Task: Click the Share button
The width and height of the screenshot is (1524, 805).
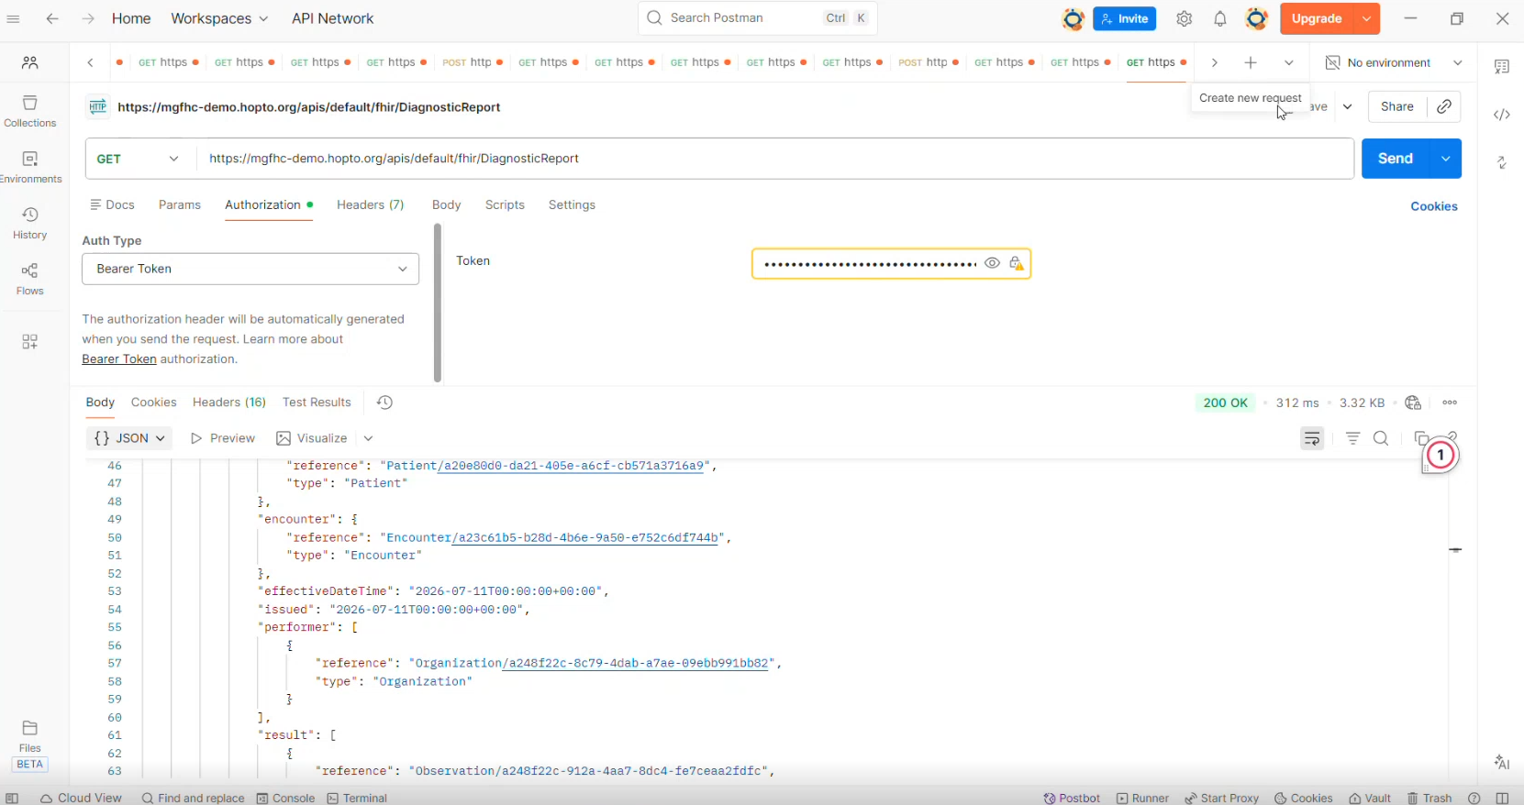Action: [x=1397, y=106]
